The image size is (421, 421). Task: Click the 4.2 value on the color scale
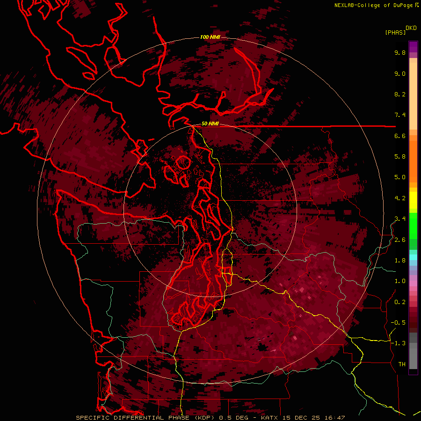[x=400, y=198]
